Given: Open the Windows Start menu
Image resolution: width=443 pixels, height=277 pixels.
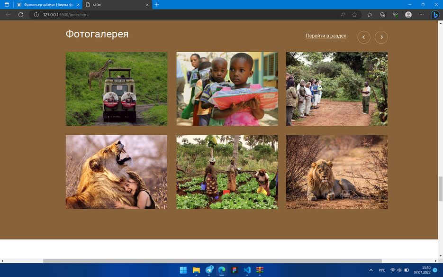Looking at the screenshot, I should [183, 270].
